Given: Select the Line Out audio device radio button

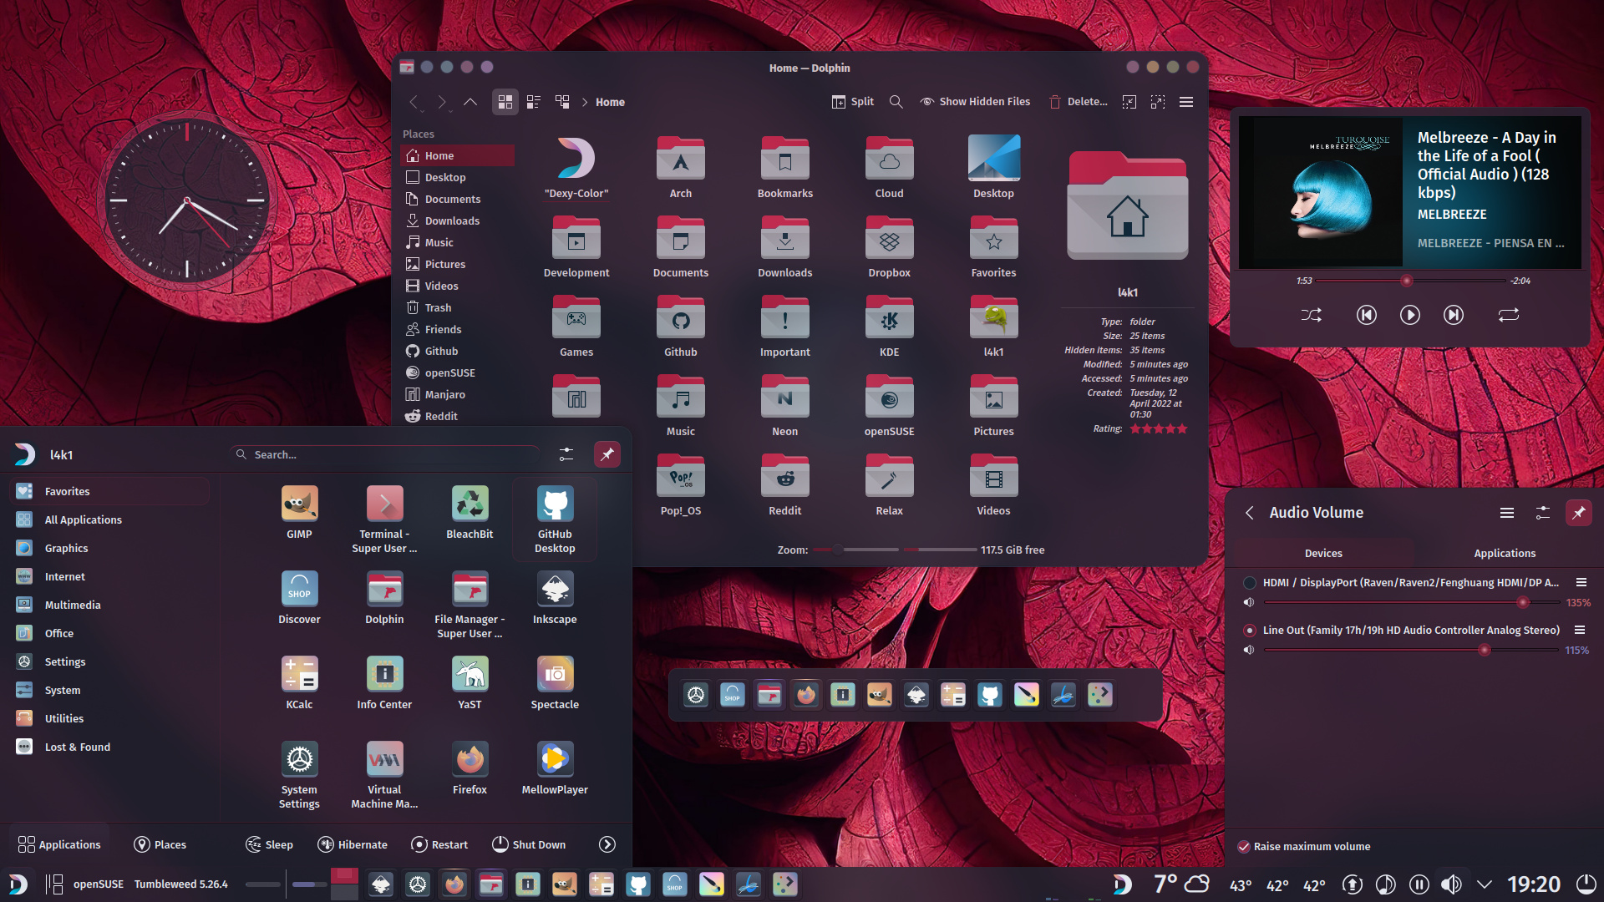Looking at the screenshot, I should click(1249, 631).
